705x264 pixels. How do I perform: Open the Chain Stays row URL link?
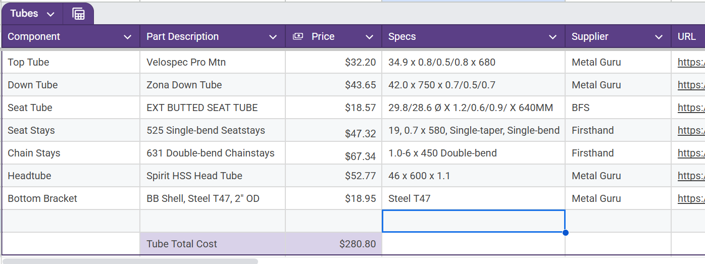(x=691, y=153)
